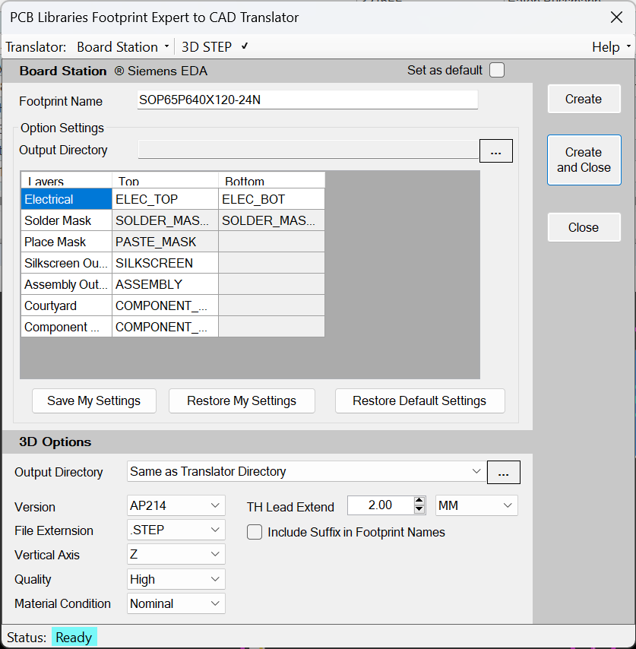Click the Footprint Name input field
Viewport: 636px width, 649px height.
point(308,100)
